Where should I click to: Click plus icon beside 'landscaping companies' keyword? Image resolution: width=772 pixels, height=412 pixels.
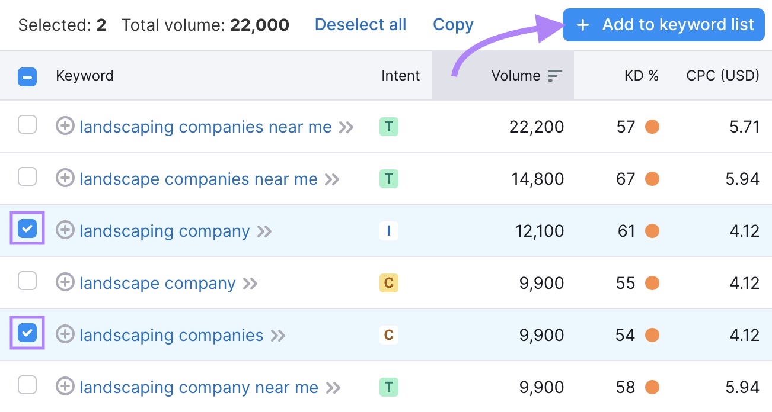point(65,334)
